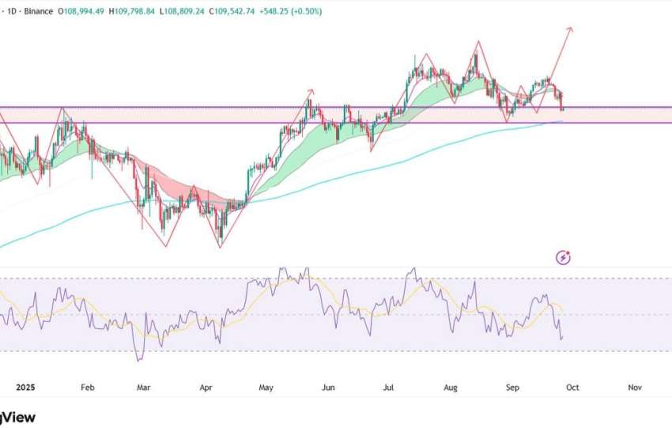
Task: Click the Sep label on time axis
Action: pyautogui.click(x=512, y=388)
